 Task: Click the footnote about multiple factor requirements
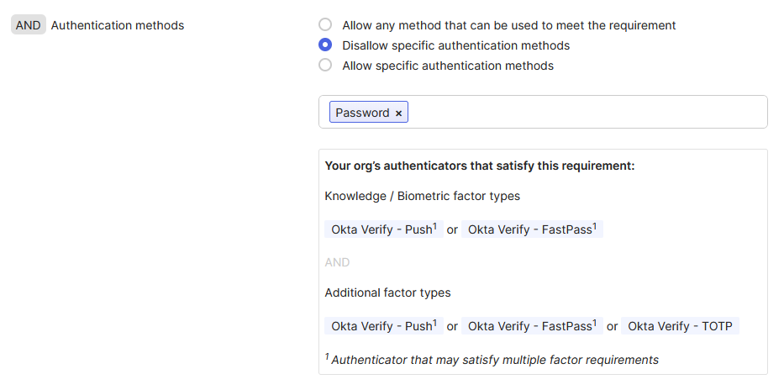tap(494, 360)
